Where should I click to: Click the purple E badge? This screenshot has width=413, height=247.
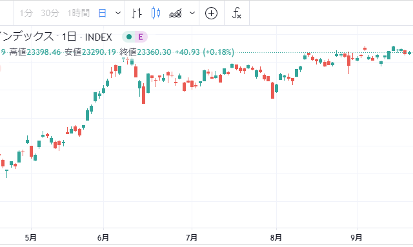(x=141, y=37)
